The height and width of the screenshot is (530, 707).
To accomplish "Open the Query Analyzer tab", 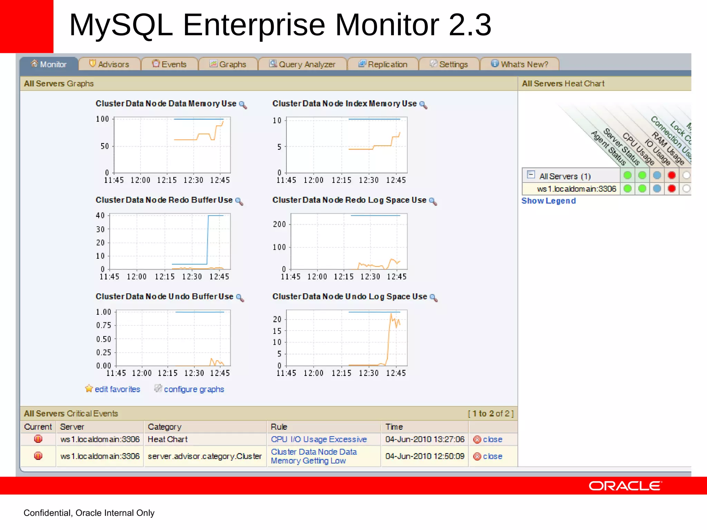I will (302, 64).
